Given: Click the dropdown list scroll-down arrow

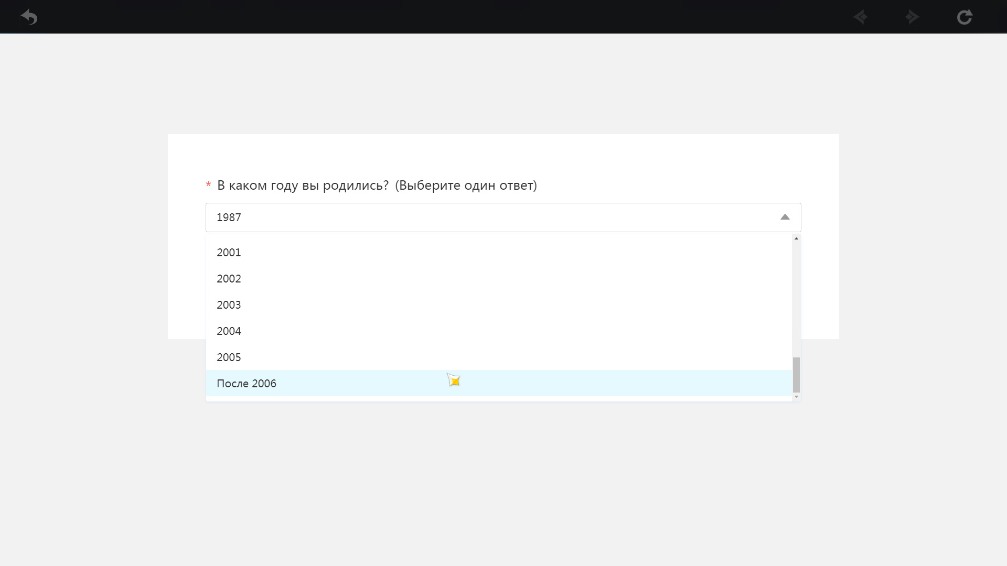Looking at the screenshot, I should [x=796, y=397].
